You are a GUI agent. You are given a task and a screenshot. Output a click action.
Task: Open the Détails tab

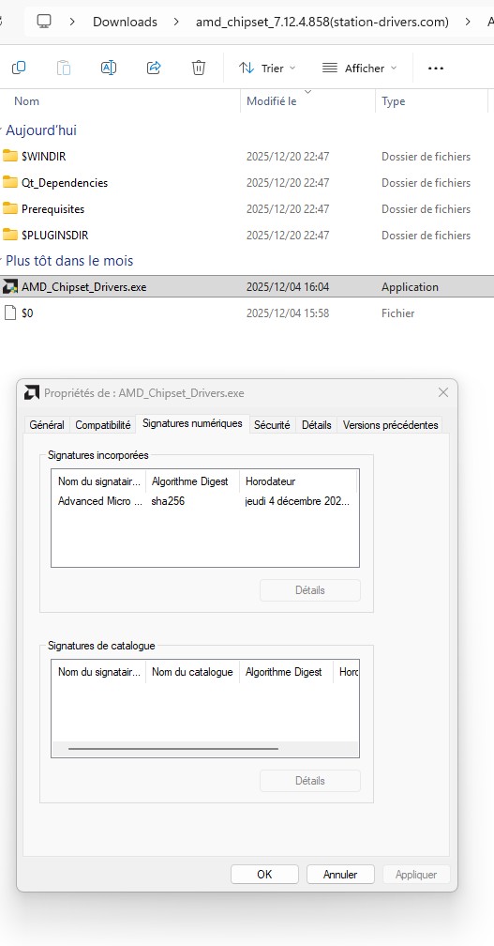pos(316,425)
